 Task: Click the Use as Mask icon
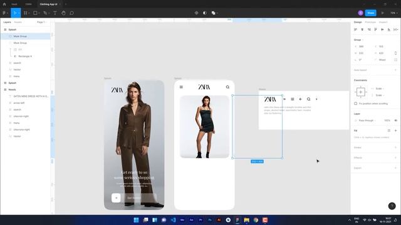pyautogui.click(x=205, y=13)
